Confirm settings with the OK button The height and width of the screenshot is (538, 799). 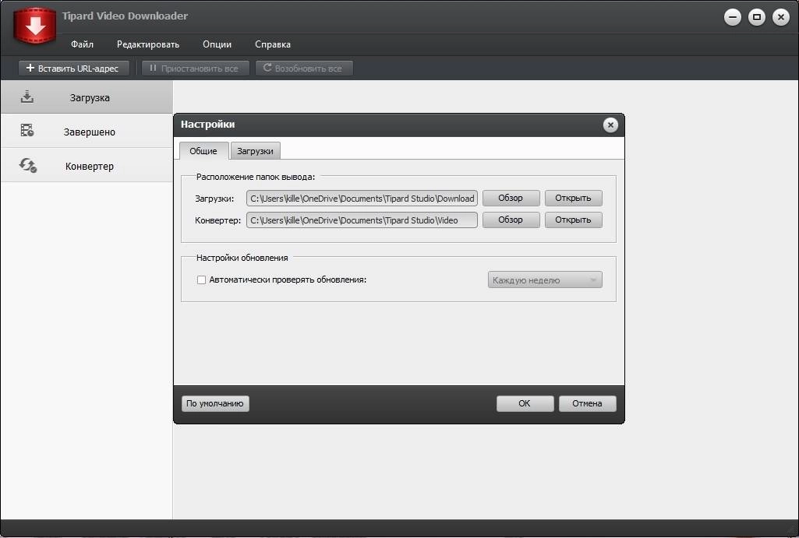[525, 403]
